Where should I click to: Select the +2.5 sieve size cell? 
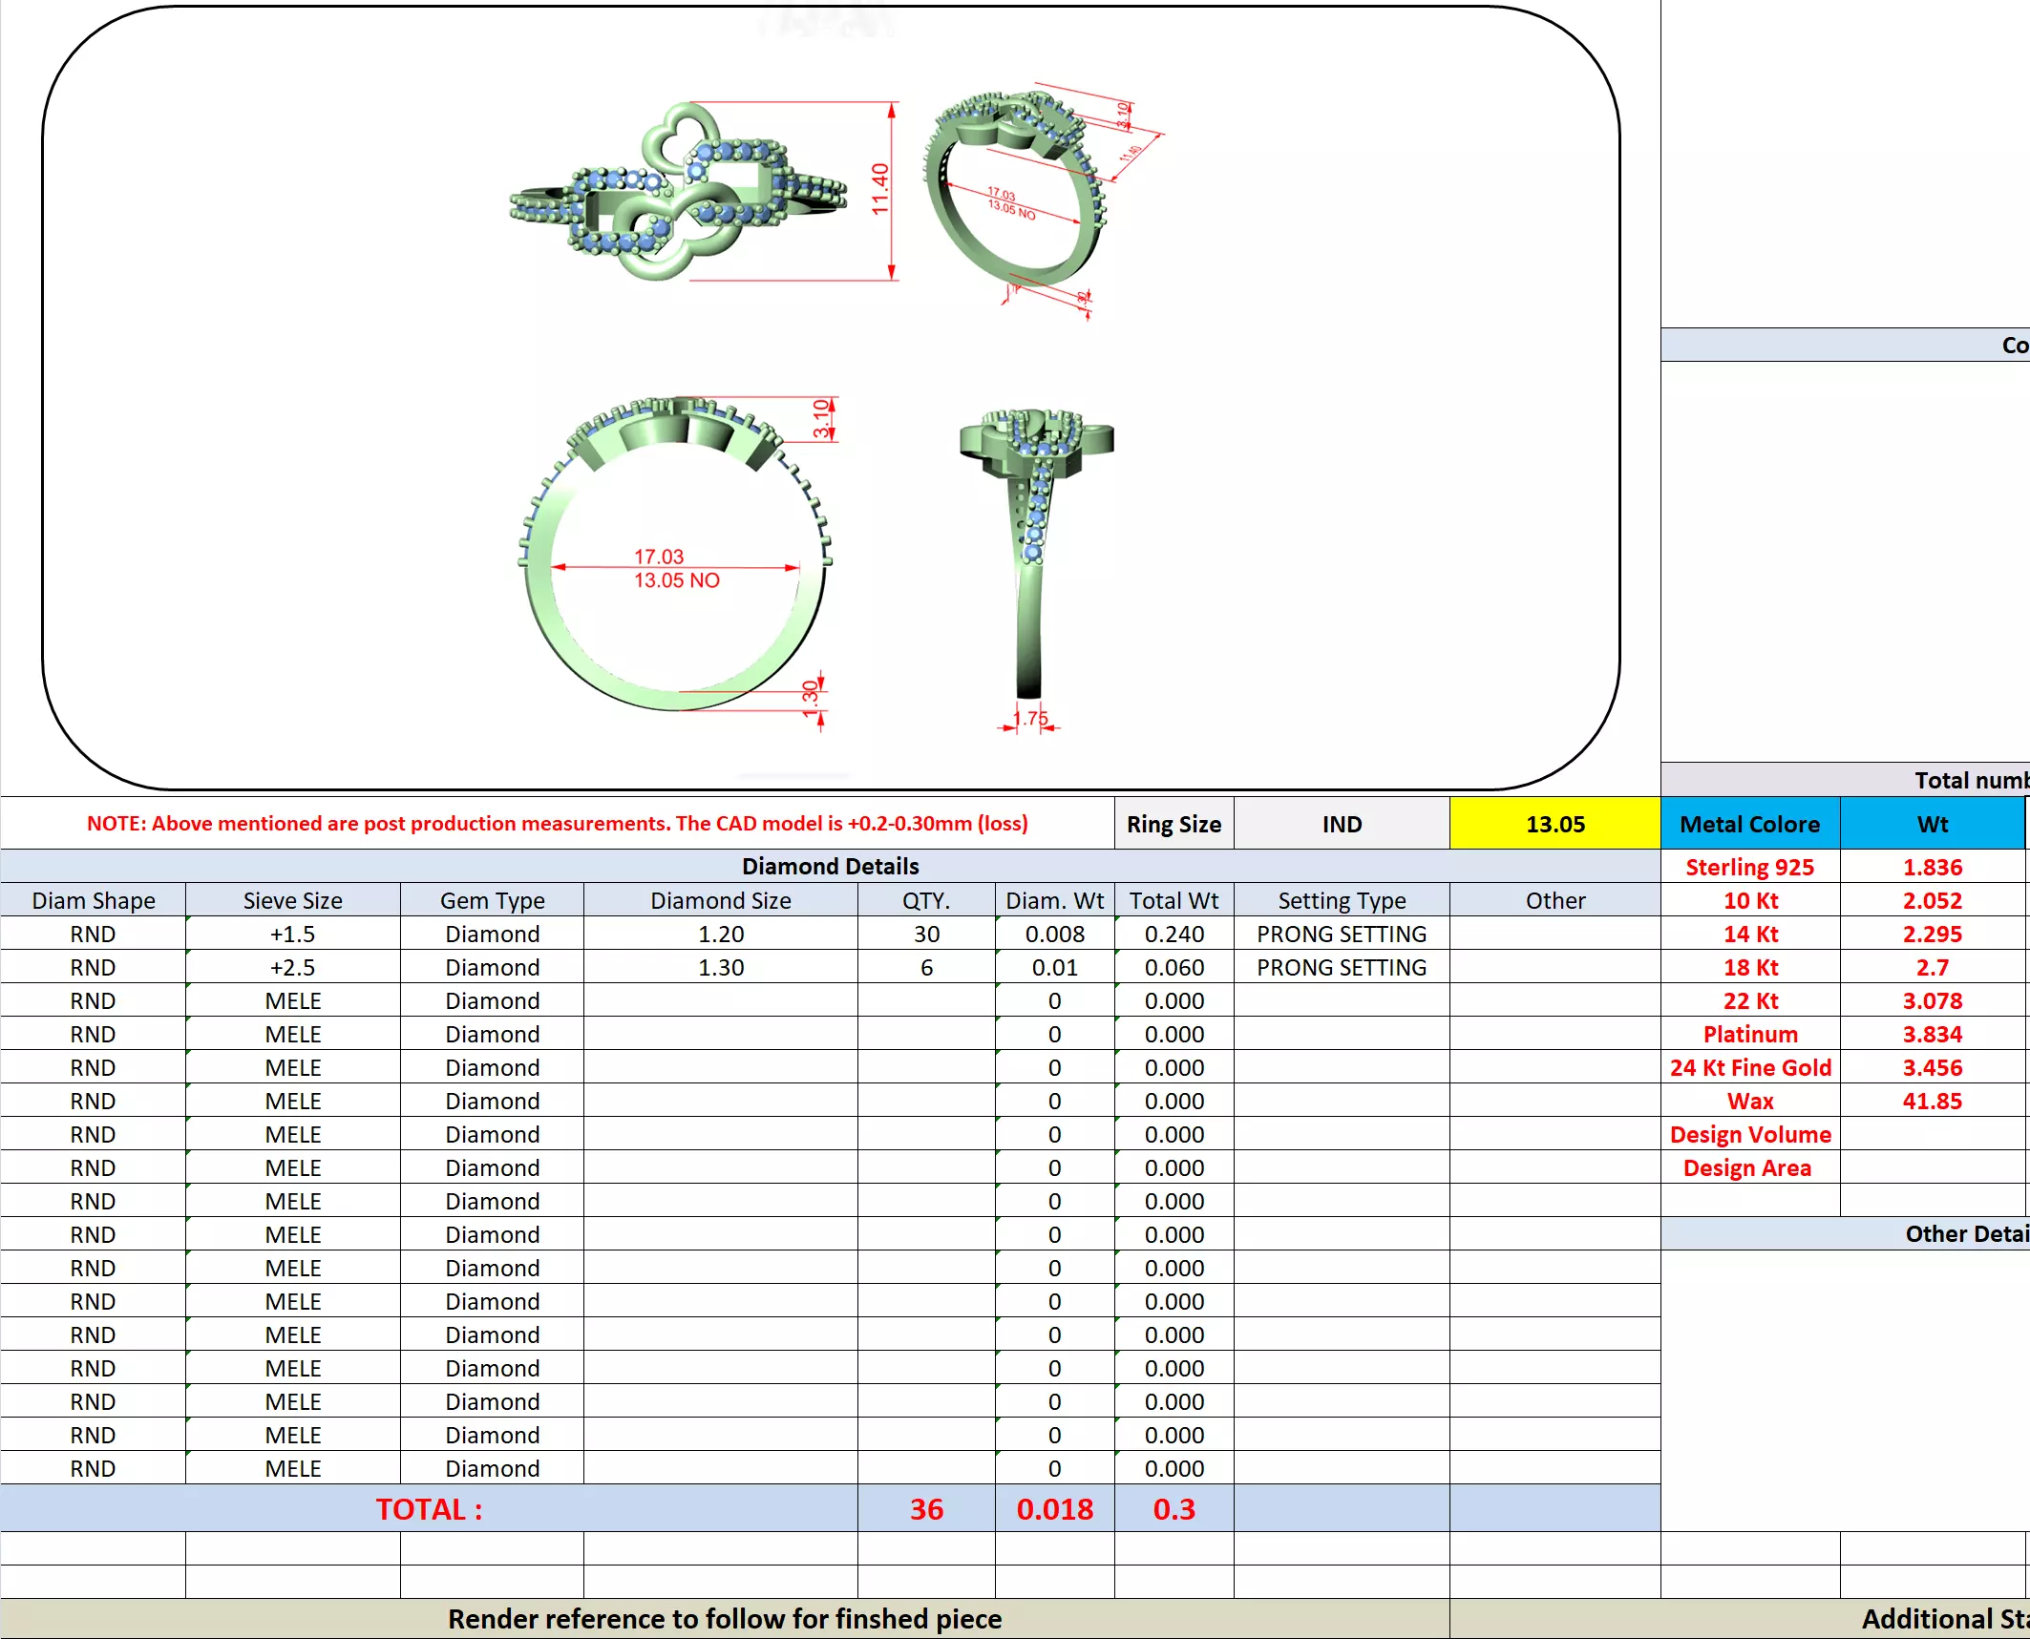coord(292,967)
